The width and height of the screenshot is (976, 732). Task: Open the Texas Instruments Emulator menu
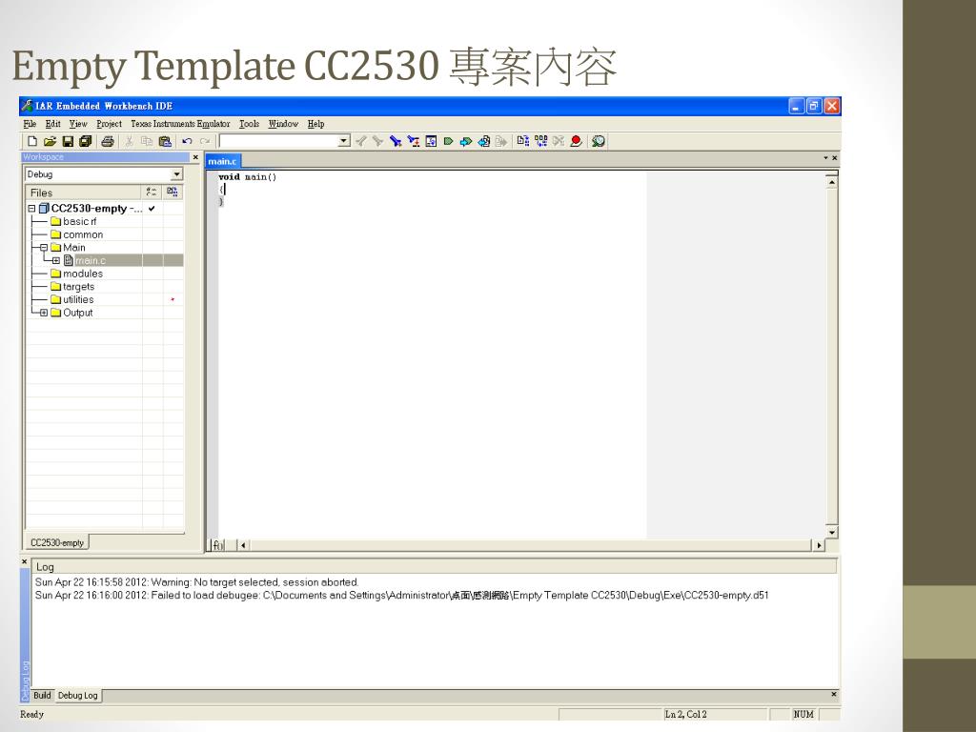(180, 124)
